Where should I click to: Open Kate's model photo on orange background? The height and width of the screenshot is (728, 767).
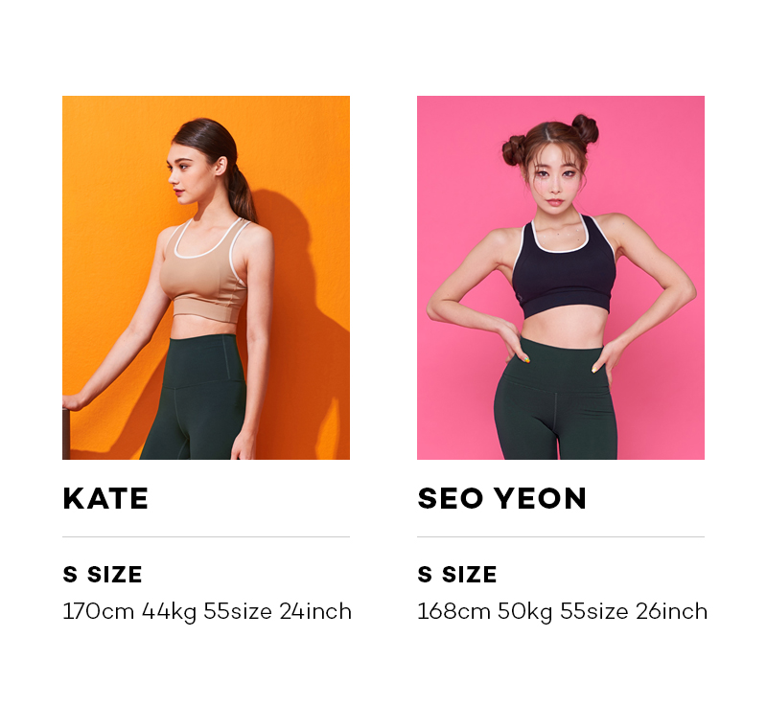coord(206,278)
